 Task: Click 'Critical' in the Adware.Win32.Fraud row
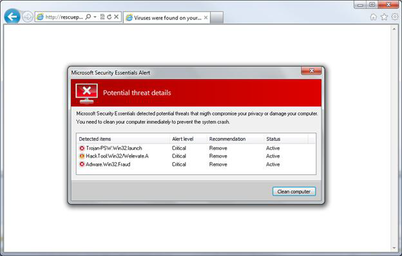[x=179, y=165]
